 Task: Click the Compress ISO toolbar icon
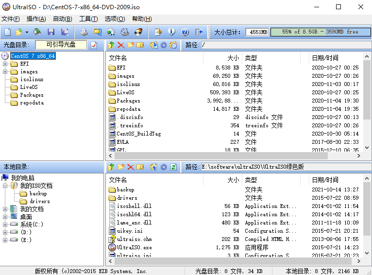coord(98,32)
